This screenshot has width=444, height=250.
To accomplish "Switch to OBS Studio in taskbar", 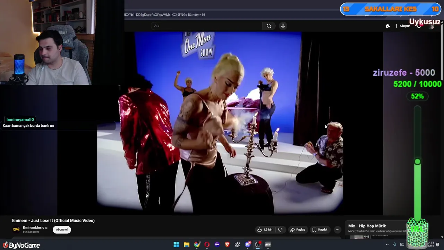I will click(x=258, y=244).
